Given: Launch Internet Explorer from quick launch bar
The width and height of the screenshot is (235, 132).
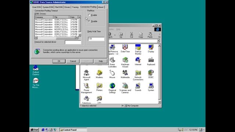Looking at the screenshot, I should [x=43, y=130].
